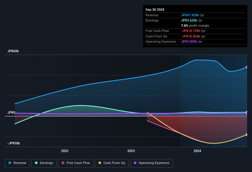Click the JP¥3.622b earnings value
This screenshot has width=252, height=172.
[x=189, y=20]
